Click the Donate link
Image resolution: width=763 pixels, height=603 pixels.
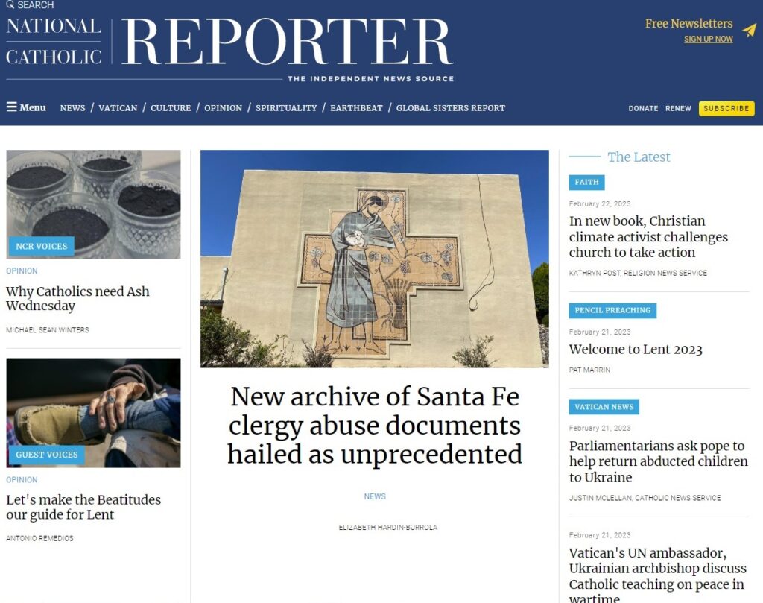[643, 108]
